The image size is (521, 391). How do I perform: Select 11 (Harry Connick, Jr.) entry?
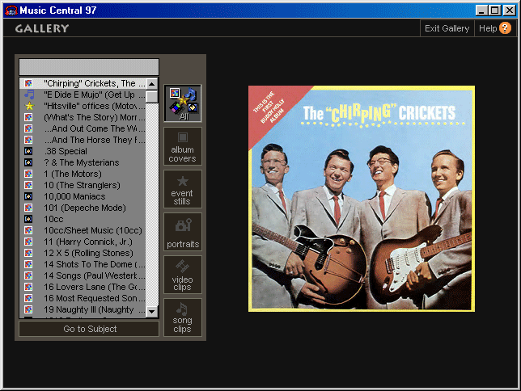coord(83,242)
